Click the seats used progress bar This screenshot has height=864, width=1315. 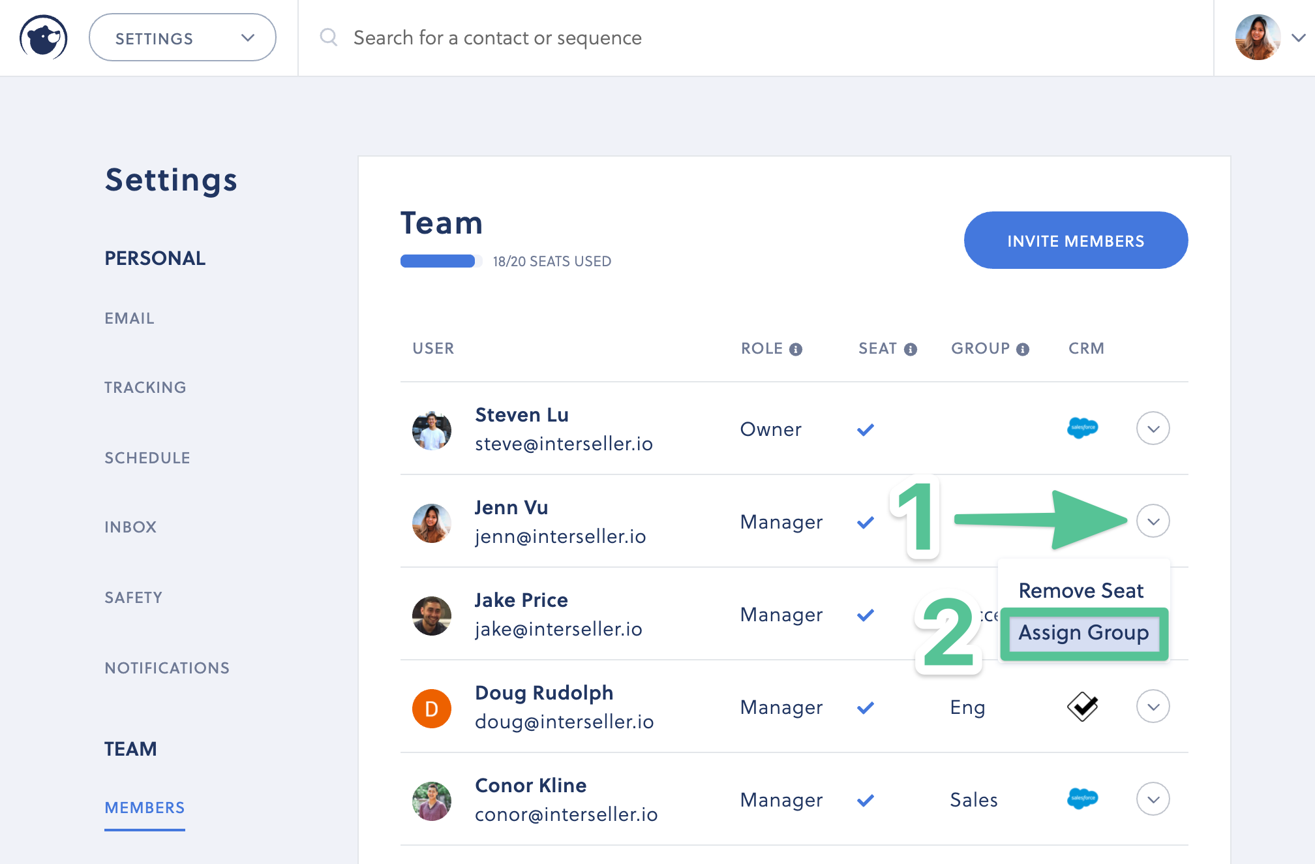click(x=440, y=261)
